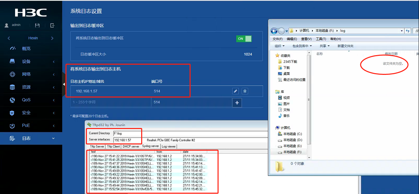The height and width of the screenshot is (194, 419).
Task: Click the Tftpd32 Current Directory field
Action: pos(191,134)
